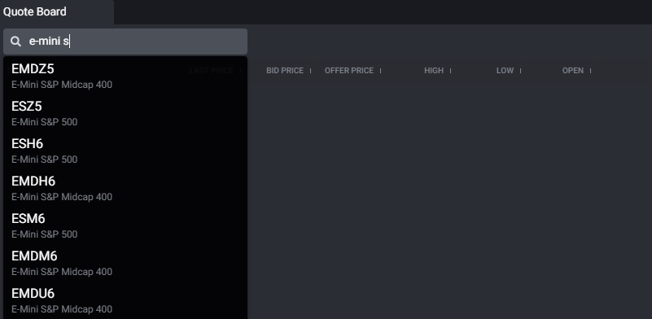Select ESZ5 E-Mini S&P 500 result
652x319 pixels.
125,113
